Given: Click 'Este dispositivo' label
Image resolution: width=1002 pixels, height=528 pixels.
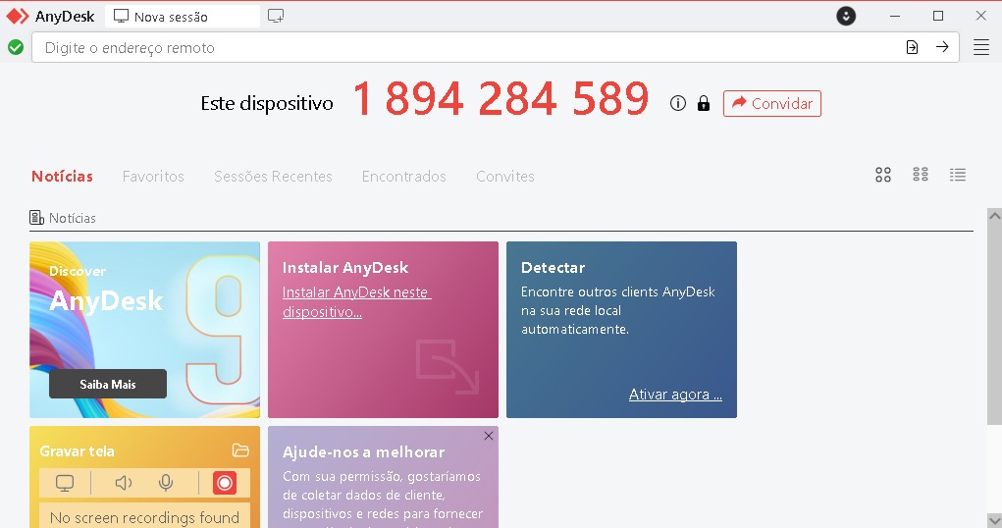Looking at the screenshot, I should click(x=267, y=104).
